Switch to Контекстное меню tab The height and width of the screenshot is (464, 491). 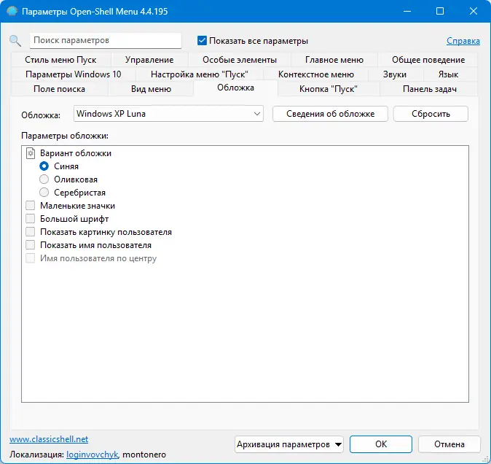point(316,74)
